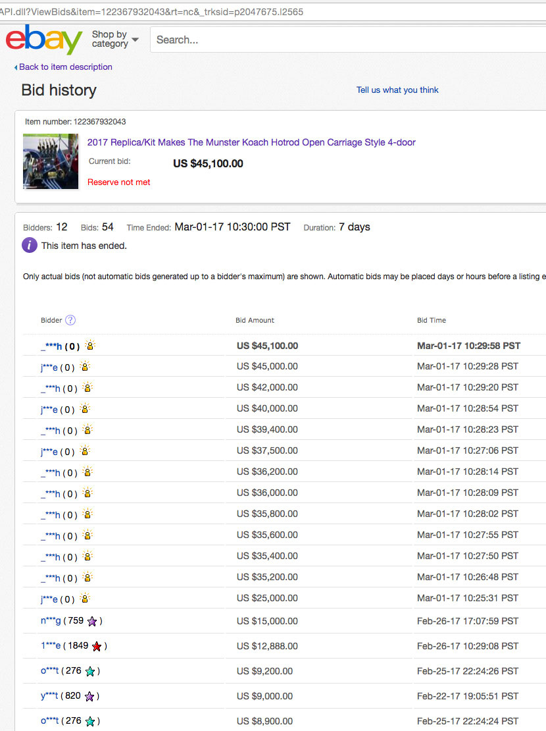The width and height of the screenshot is (546, 731).
Task: Click the URL in the address bar
Action: [x=151, y=12]
